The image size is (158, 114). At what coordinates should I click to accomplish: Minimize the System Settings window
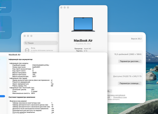[28, 36]
